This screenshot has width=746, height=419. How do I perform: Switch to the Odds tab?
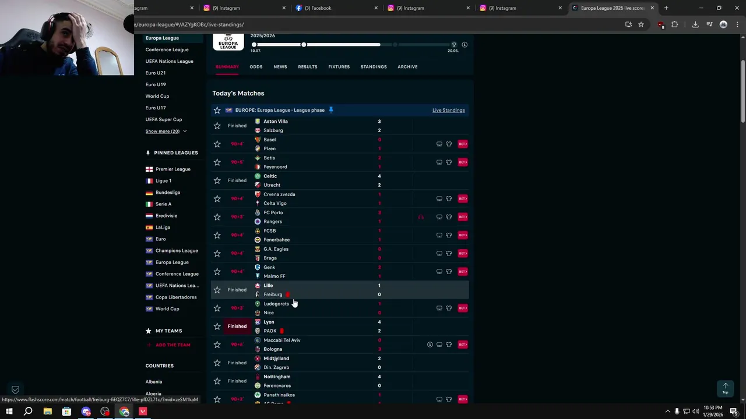tap(256, 67)
